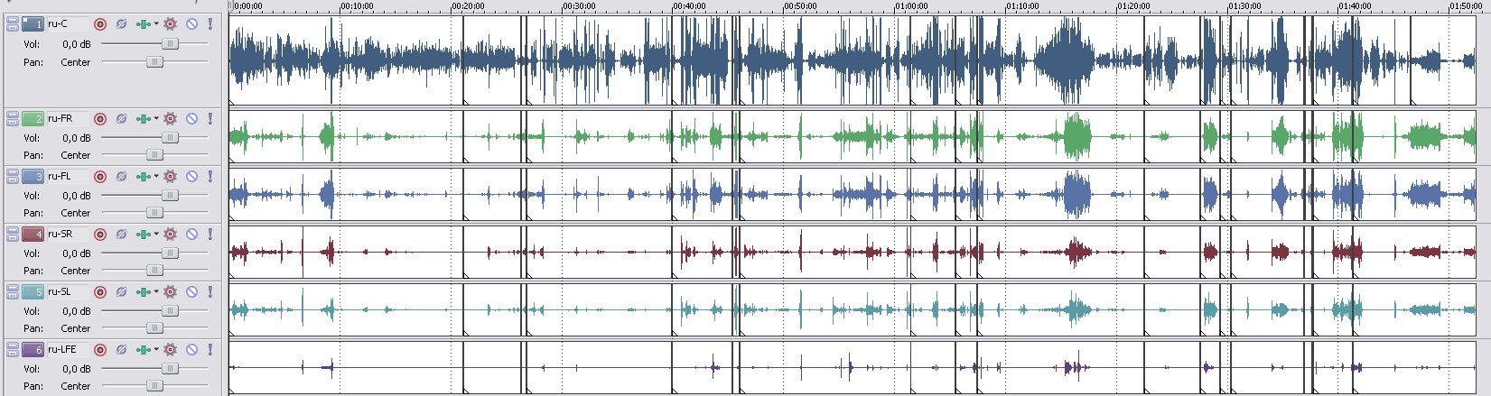Click the automation settings gear on ru-C
This screenshot has width=1491, height=396.
click(170, 24)
